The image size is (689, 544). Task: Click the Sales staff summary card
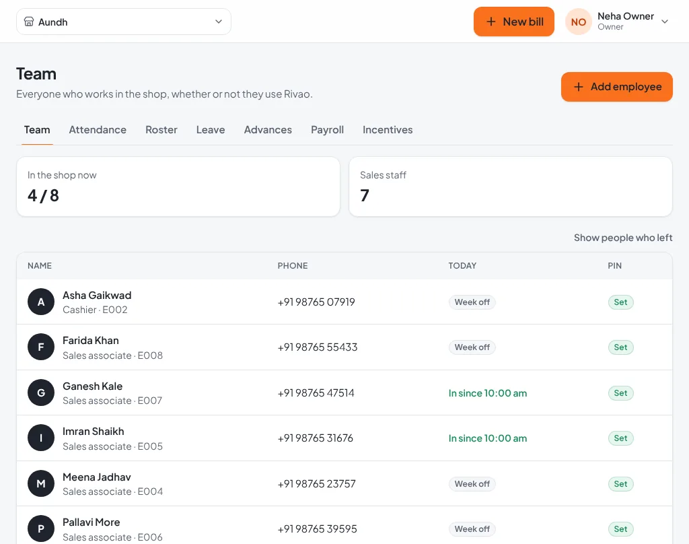pyautogui.click(x=511, y=186)
